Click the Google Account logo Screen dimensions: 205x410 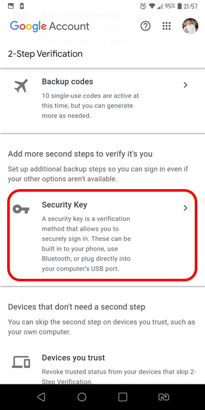click(50, 26)
